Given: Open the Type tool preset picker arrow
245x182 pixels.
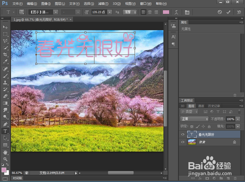Looking at the screenshot, I should [x=14, y=12].
